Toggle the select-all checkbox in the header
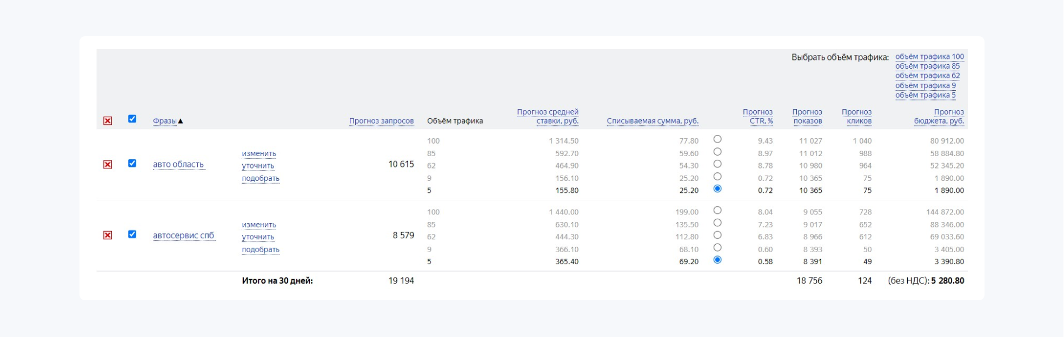This screenshot has width=1064, height=337. [132, 119]
